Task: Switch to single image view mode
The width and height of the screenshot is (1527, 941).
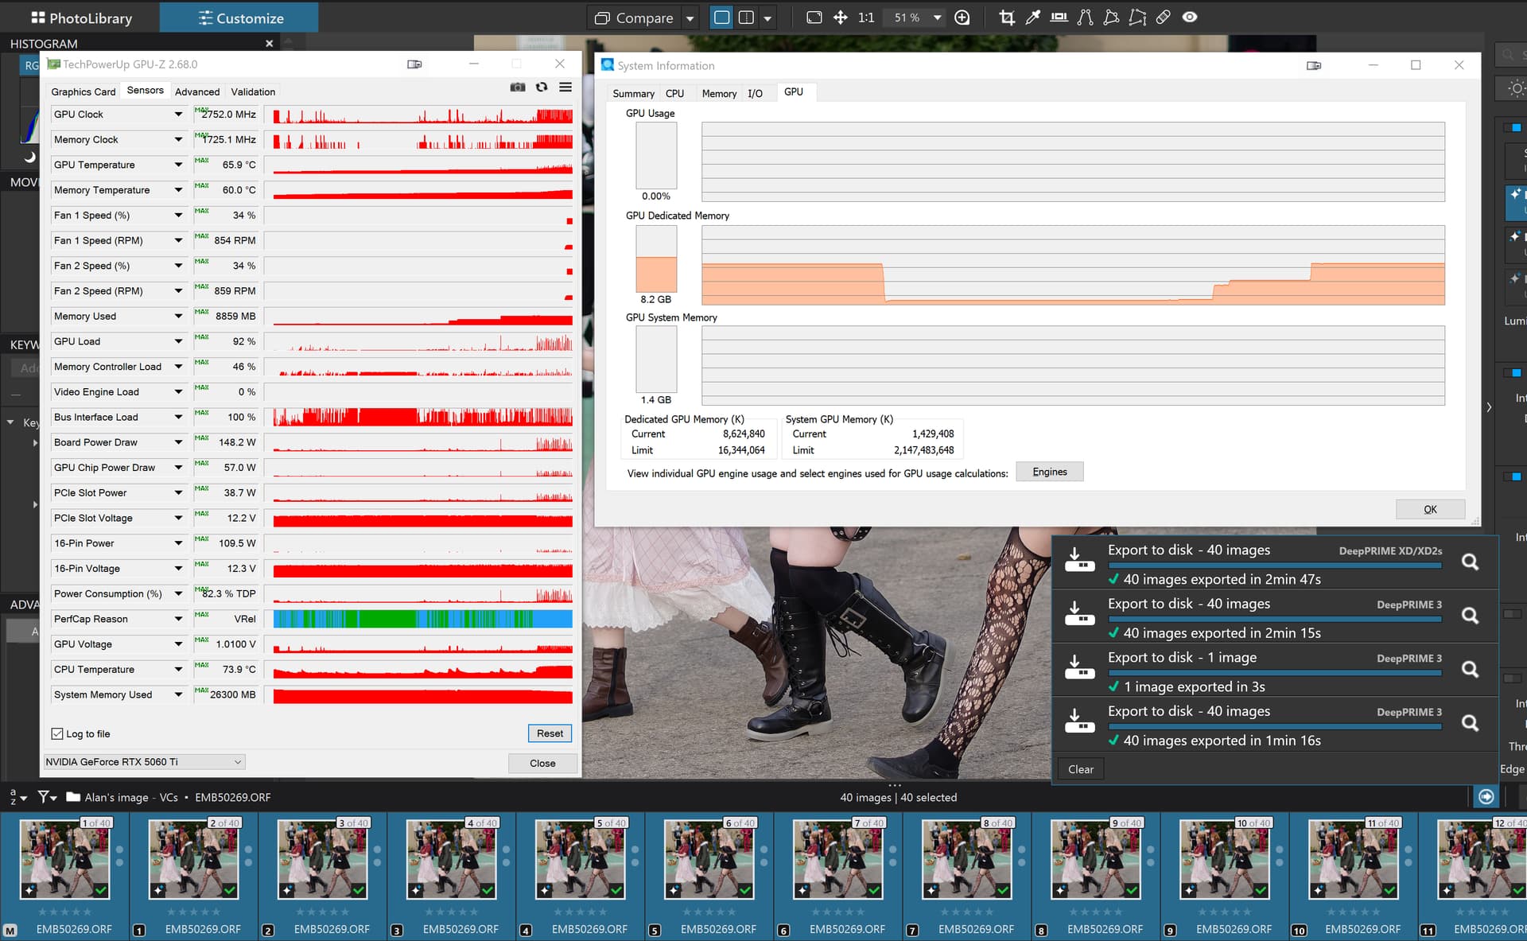Action: [x=721, y=17]
